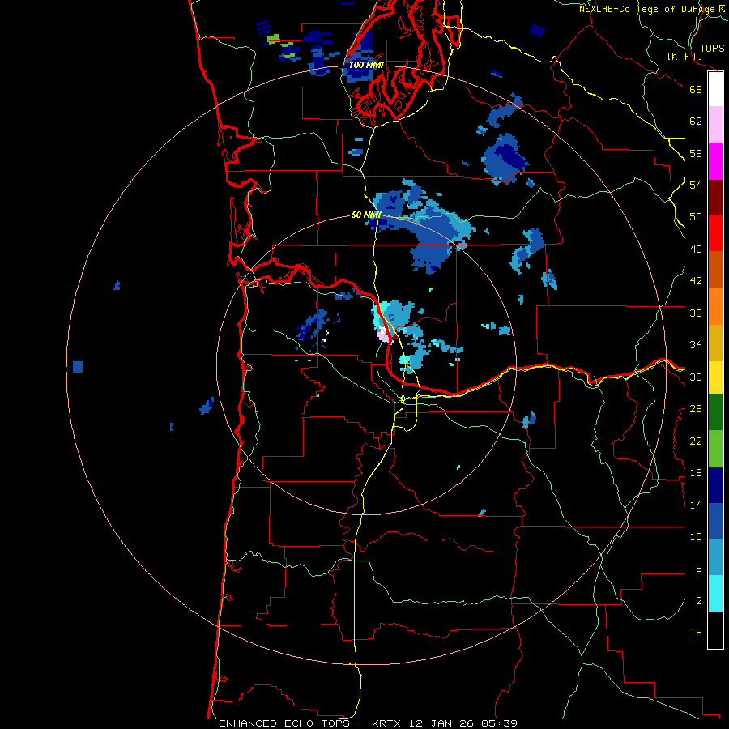The height and width of the screenshot is (729, 729).
Task: Click the 66 legend value
Action: pos(696,89)
